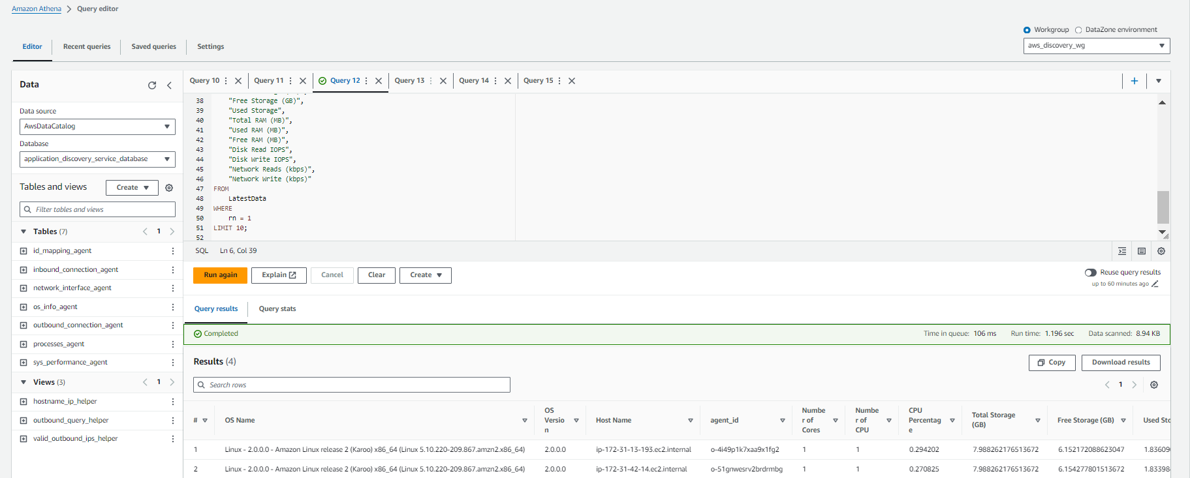The width and height of the screenshot is (1190, 478).
Task: Click Download results button
Action: (1121, 363)
